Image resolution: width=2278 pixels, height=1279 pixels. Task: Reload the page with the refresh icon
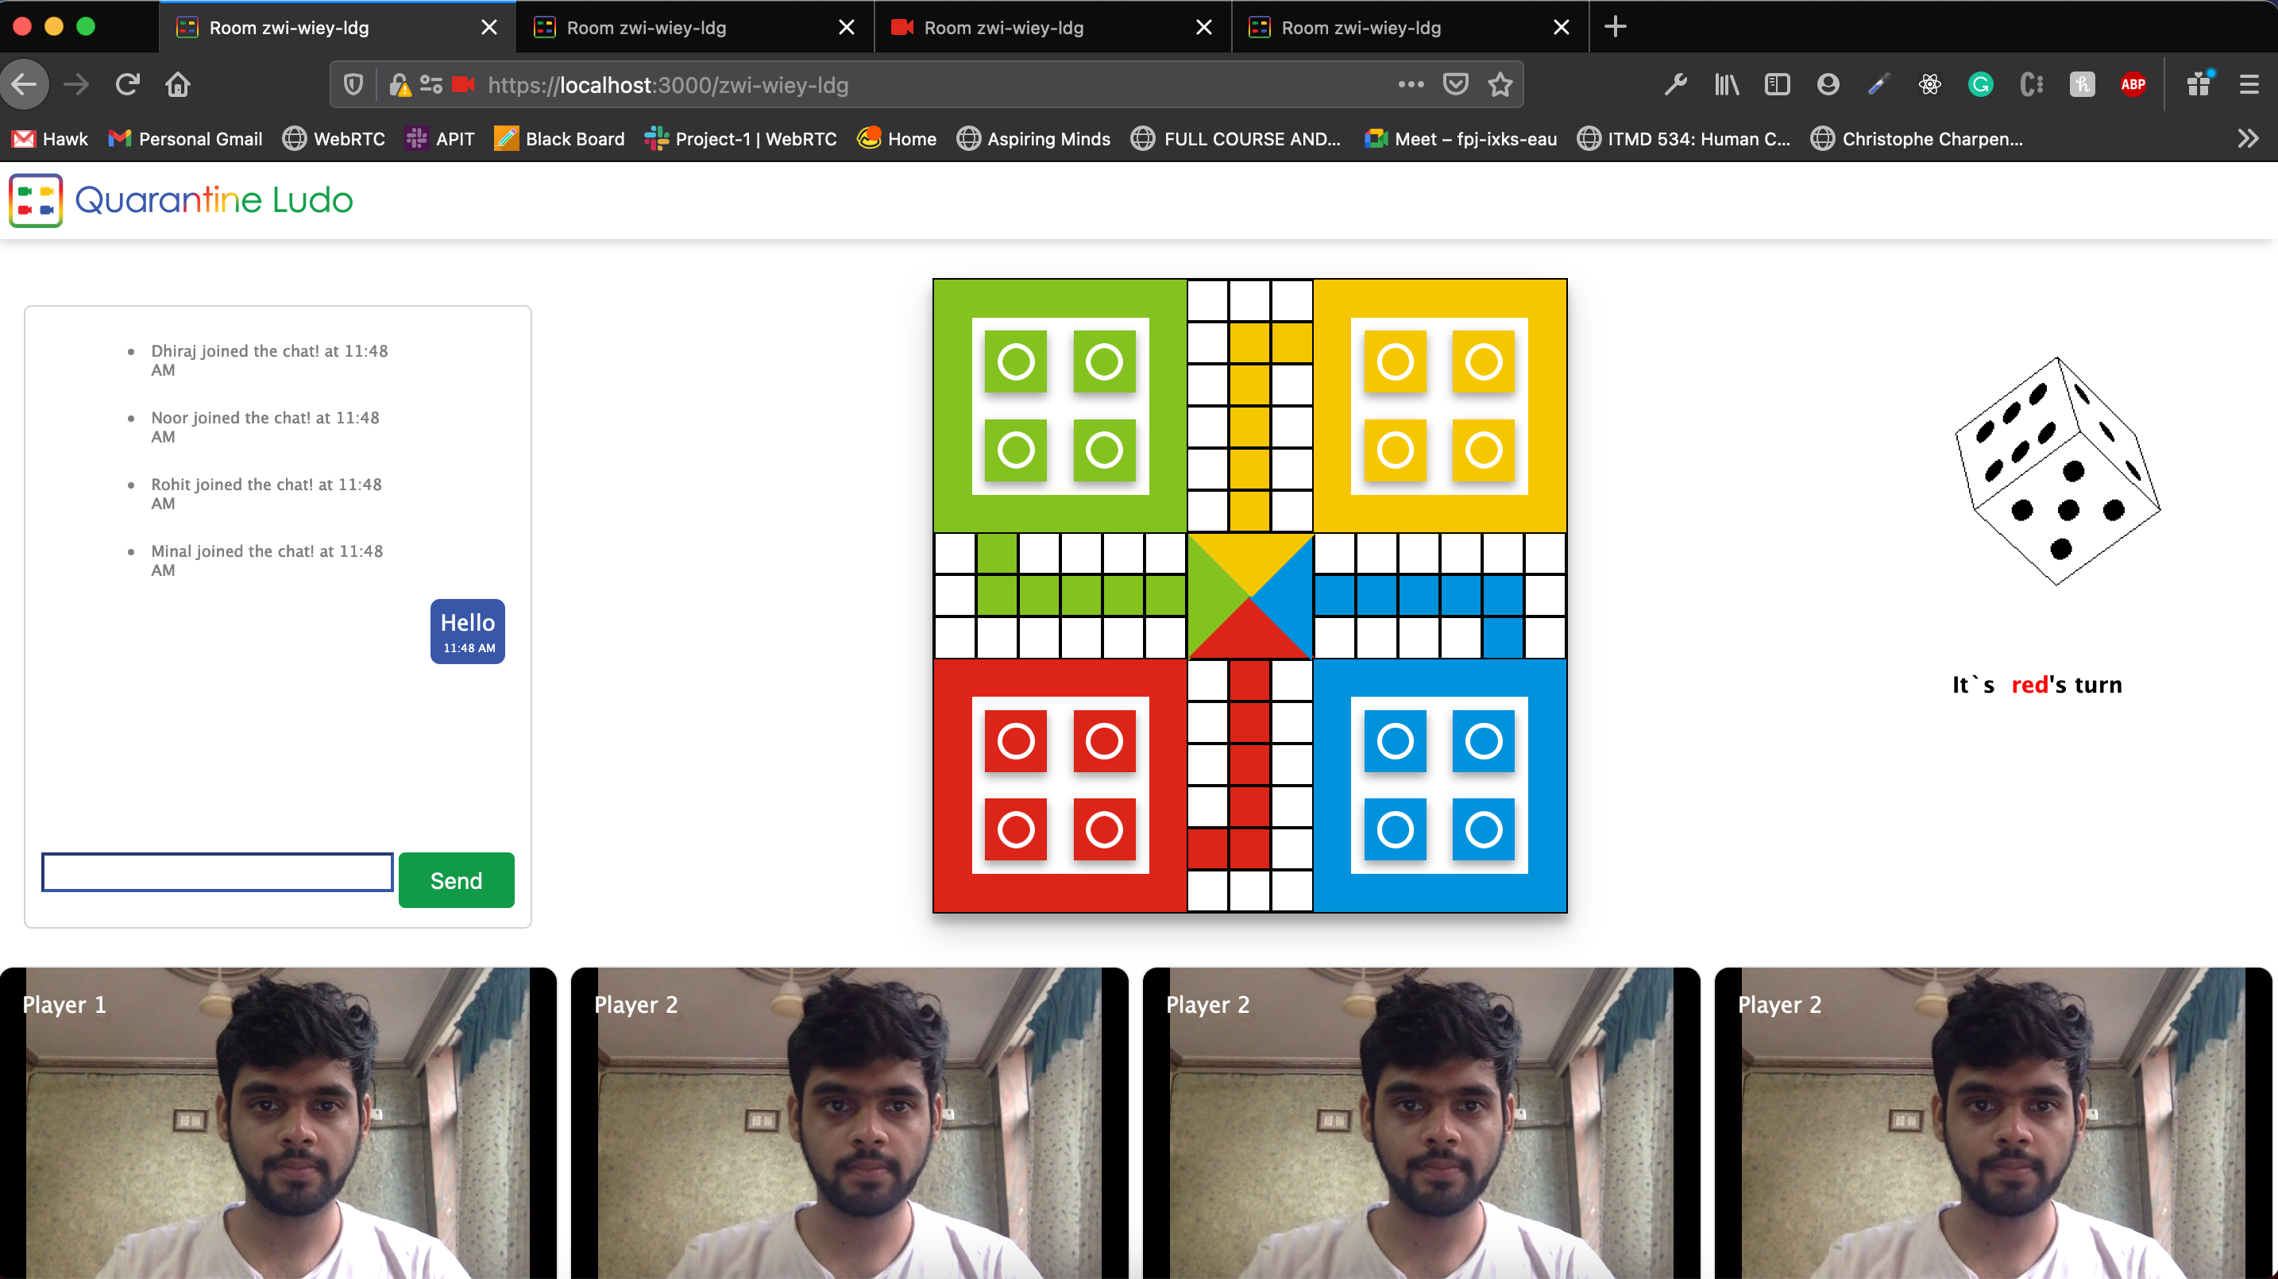[127, 85]
